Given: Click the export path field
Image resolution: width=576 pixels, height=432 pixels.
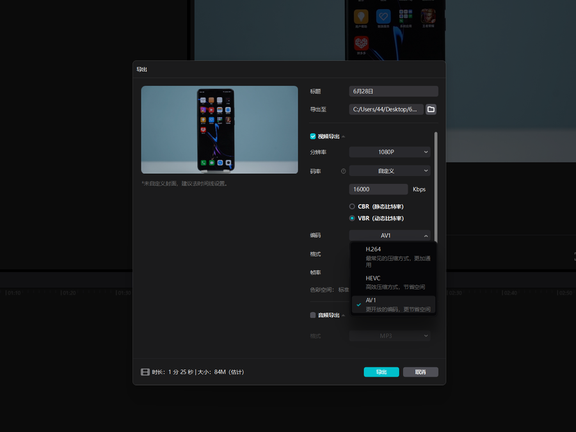Looking at the screenshot, I should [x=386, y=109].
